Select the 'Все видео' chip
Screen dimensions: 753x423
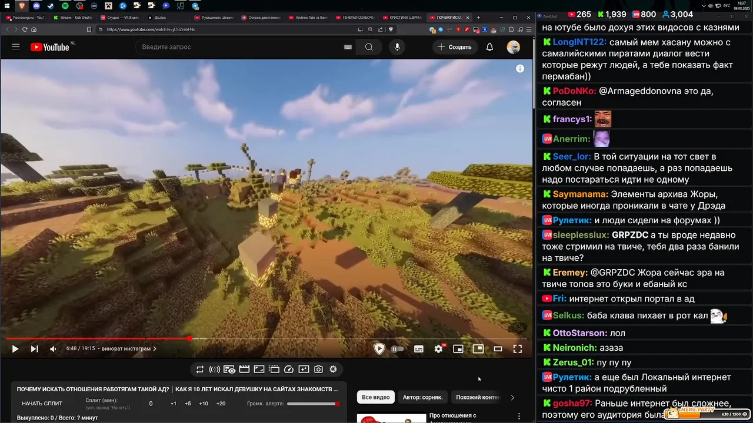375,397
